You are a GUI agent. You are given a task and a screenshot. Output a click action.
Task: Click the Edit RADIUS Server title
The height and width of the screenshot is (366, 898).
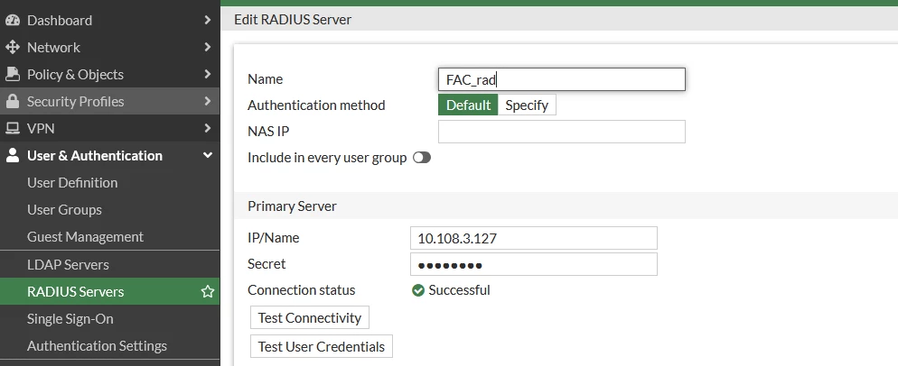pyautogui.click(x=293, y=20)
